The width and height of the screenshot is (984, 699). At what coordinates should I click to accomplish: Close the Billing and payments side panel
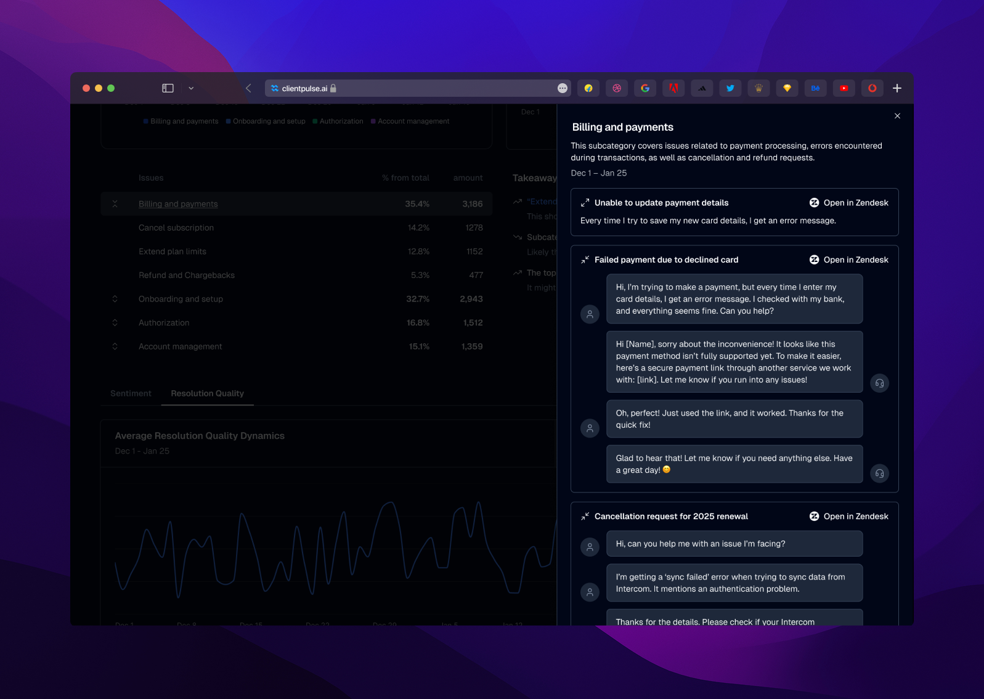coord(897,116)
